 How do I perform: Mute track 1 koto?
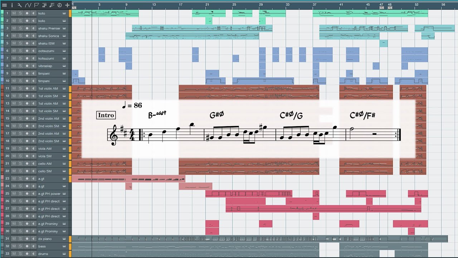pyautogui.click(x=14, y=13)
